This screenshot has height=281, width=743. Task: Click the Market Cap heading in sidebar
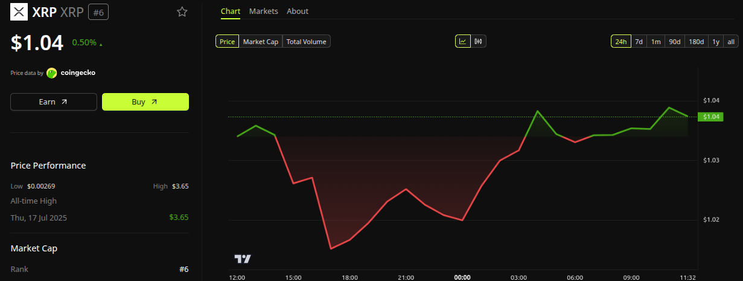(34, 248)
